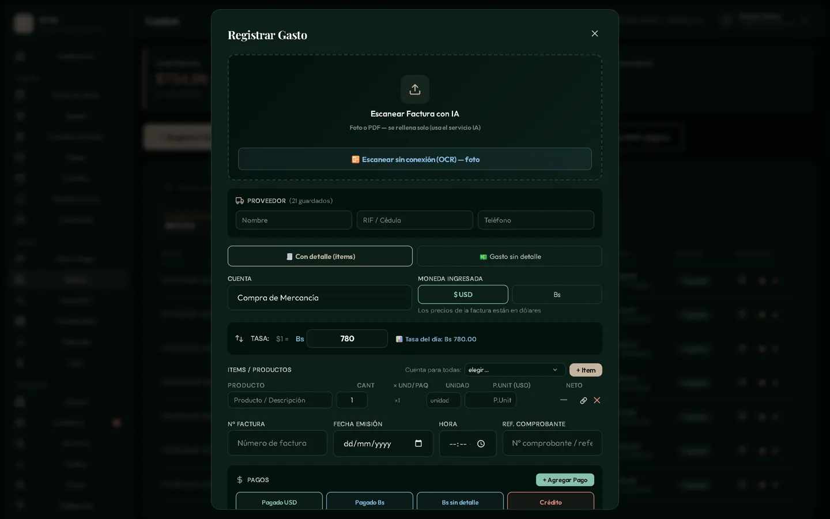Click the truck icon next to PROVEEDOR
This screenshot has width=830, height=519.
point(240,201)
